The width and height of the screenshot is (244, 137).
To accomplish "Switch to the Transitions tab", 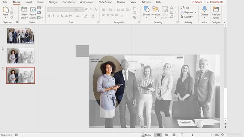I will pyautogui.click(x=68, y=2).
